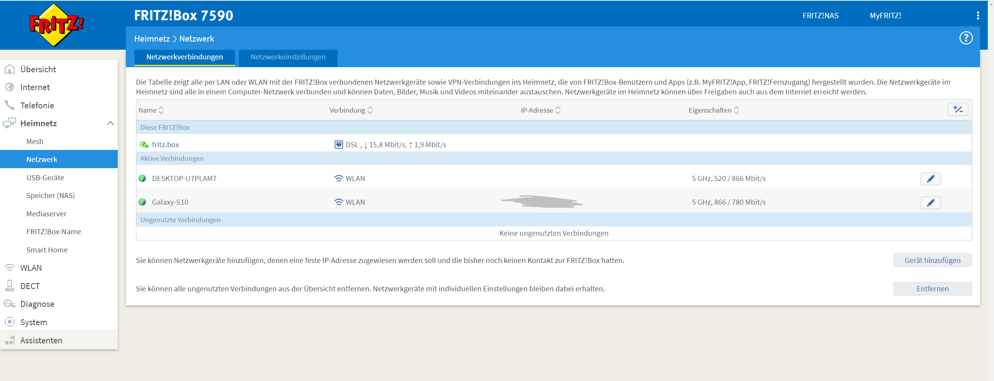Open the fritz.box link
The image size is (994, 381).
[x=165, y=144]
